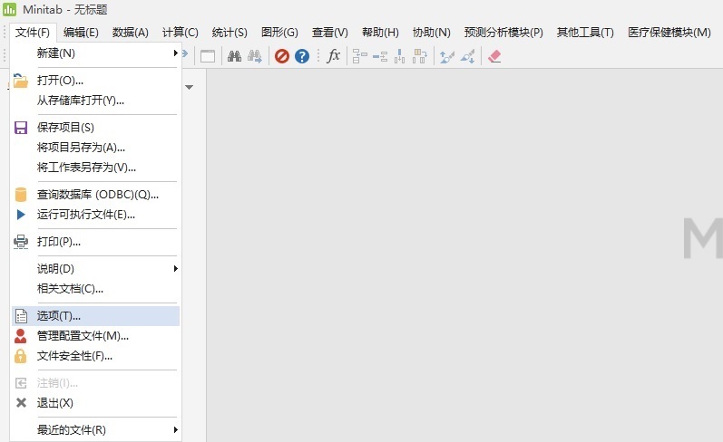Click the Find binoculars icon in toolbar
The width and height of the screenshot is (723, 442).
(x=234, y=56)
